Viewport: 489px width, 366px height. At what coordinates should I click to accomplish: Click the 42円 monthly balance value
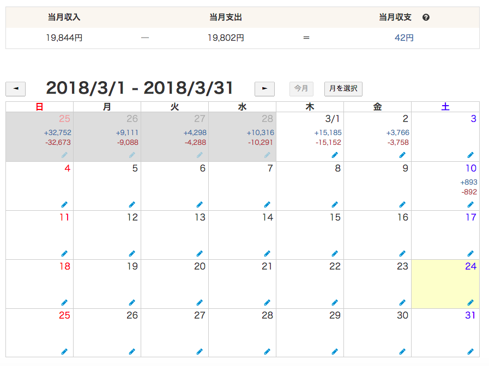[x=404, y=38]
